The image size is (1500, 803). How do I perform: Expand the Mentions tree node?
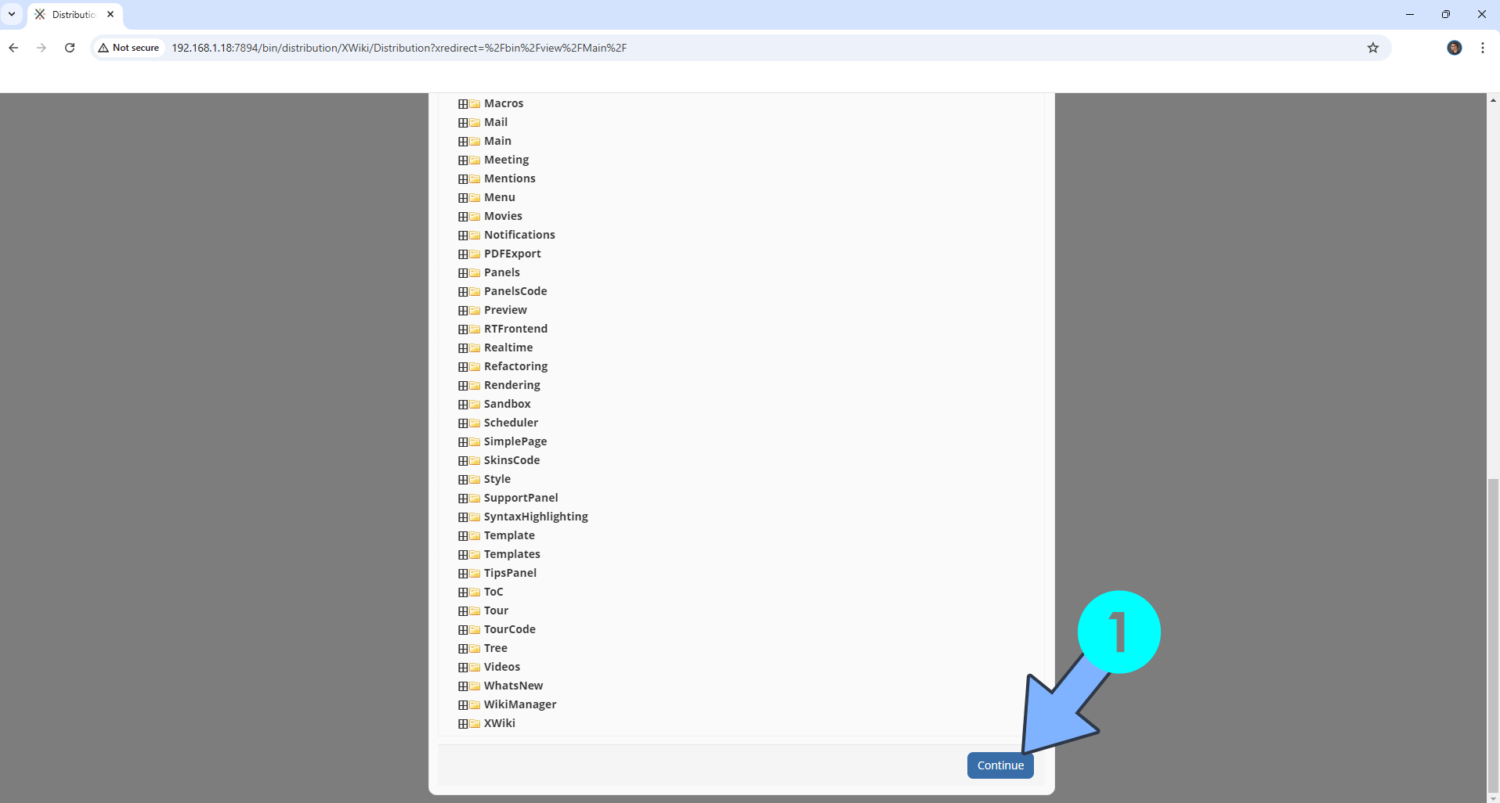463,179
